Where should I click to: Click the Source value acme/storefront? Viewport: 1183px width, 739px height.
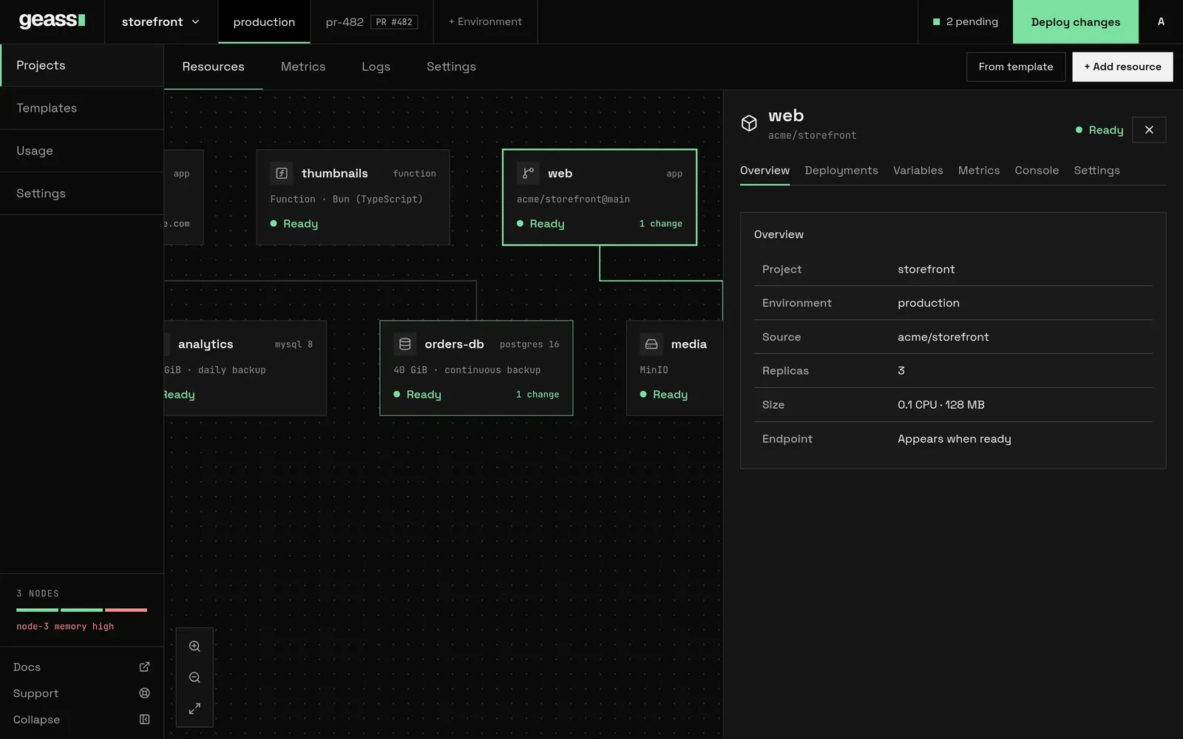tap(943, 337)
